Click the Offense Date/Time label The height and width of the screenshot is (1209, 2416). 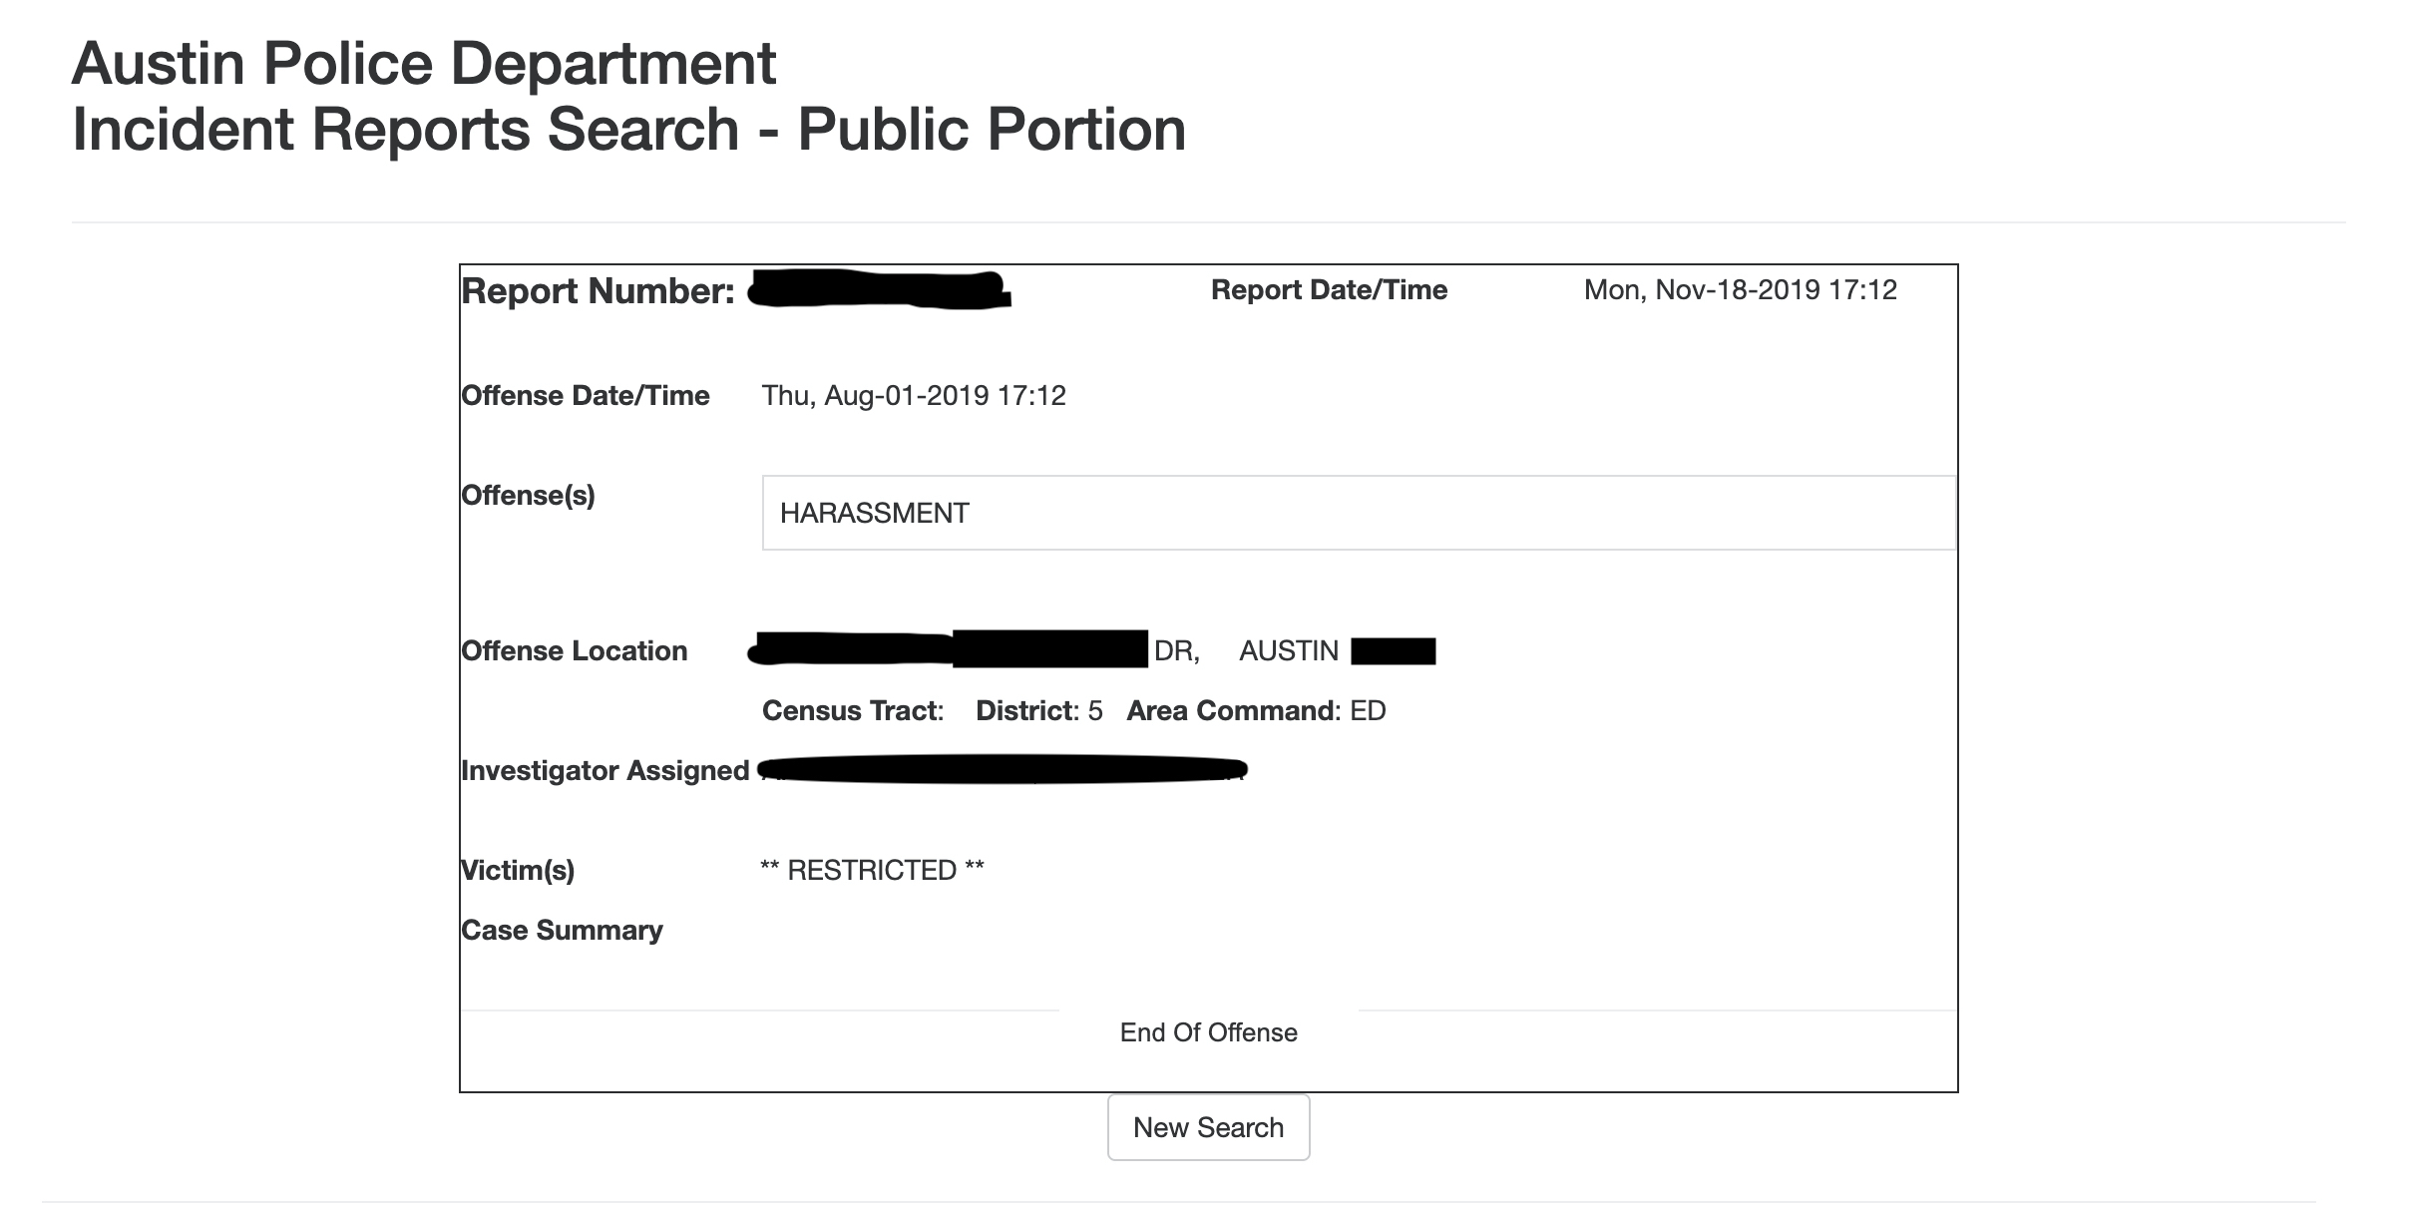(x=585, y=396)
